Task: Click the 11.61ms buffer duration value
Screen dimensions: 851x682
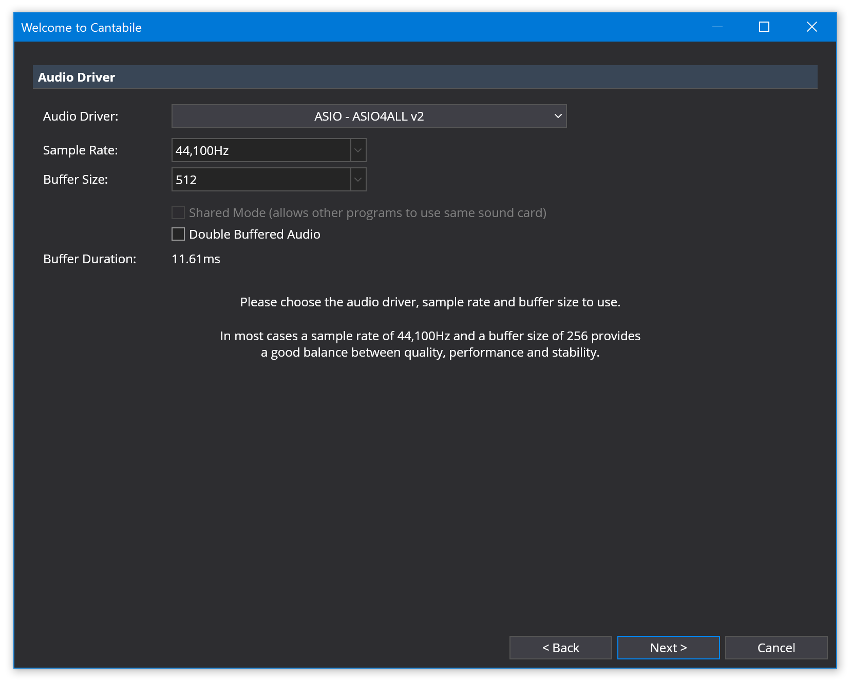Action: (196, 259)
